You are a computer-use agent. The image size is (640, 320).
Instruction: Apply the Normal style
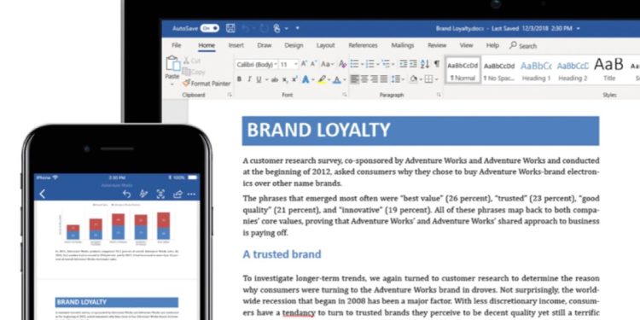pyautogui.click(x=463, y=71)
